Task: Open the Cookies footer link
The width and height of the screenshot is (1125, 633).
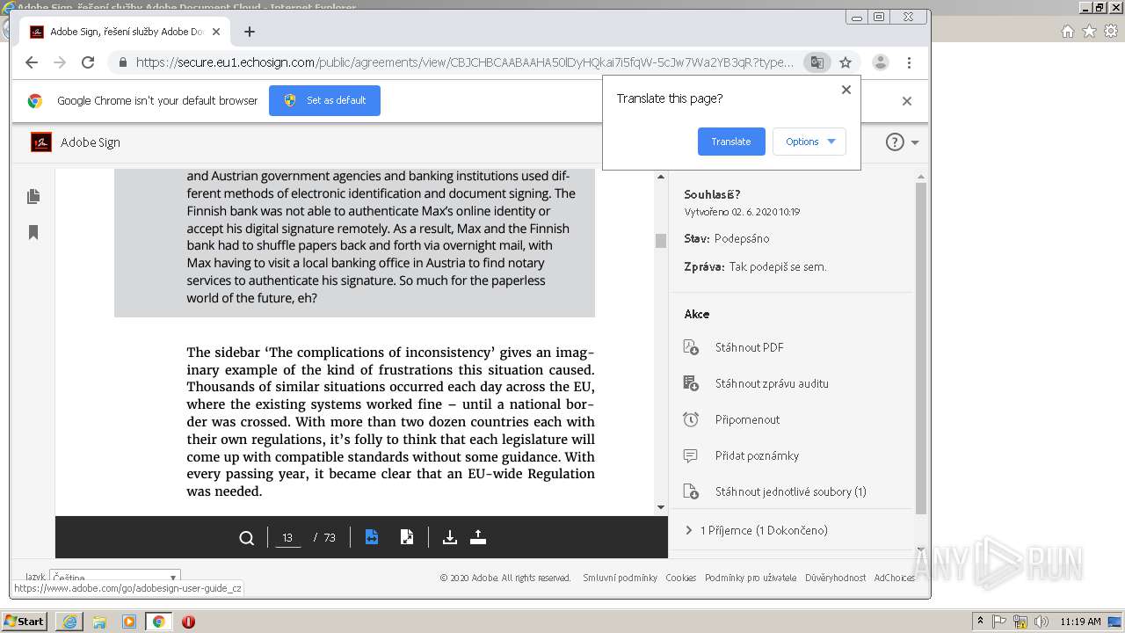Action: [x=680, y=578]
